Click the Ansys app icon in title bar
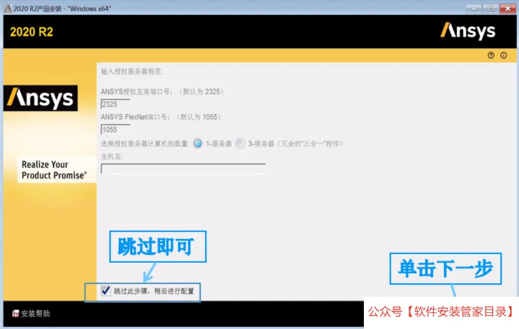The height and width of the screenshot is (329, 519). click(7, 9)
